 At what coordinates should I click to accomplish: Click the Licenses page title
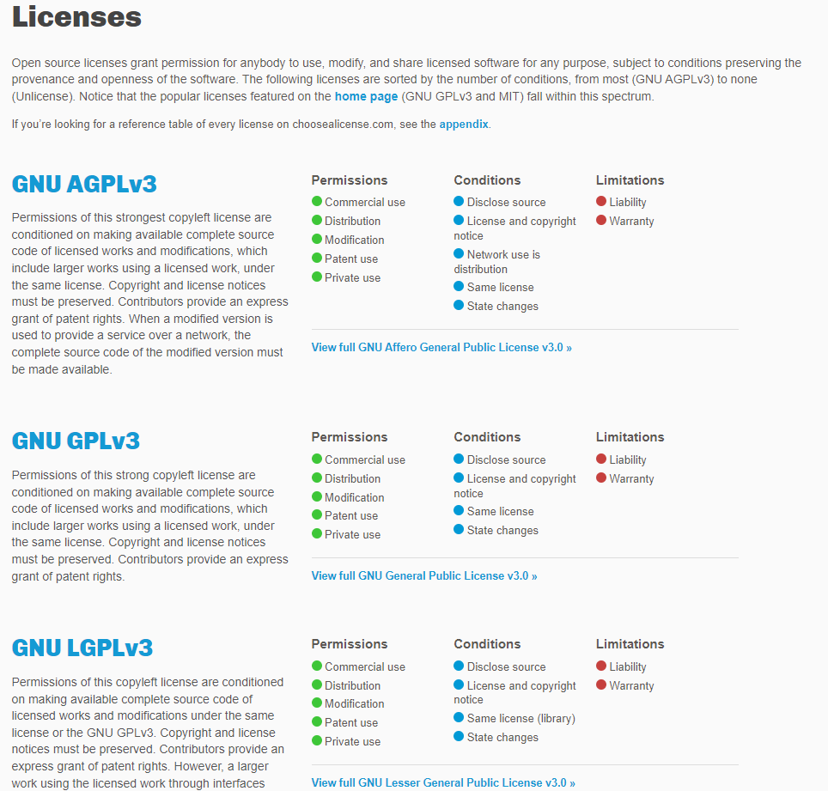tap(76, 17)
